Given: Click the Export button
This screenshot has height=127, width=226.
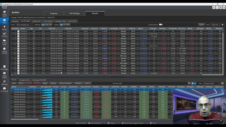Looking at the screenshot, I should (201, 25).
